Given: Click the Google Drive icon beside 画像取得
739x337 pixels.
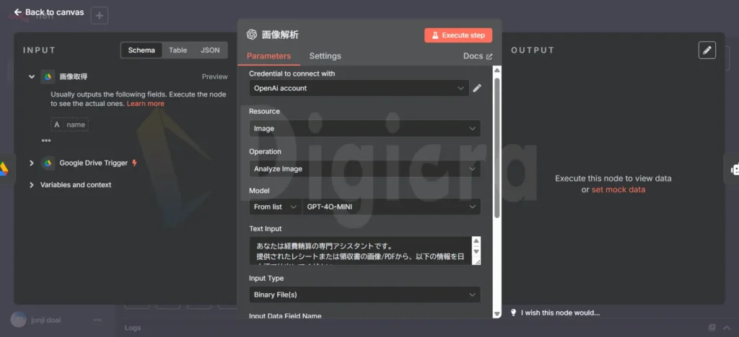Looking at the screenshot, I should point(48,76).
